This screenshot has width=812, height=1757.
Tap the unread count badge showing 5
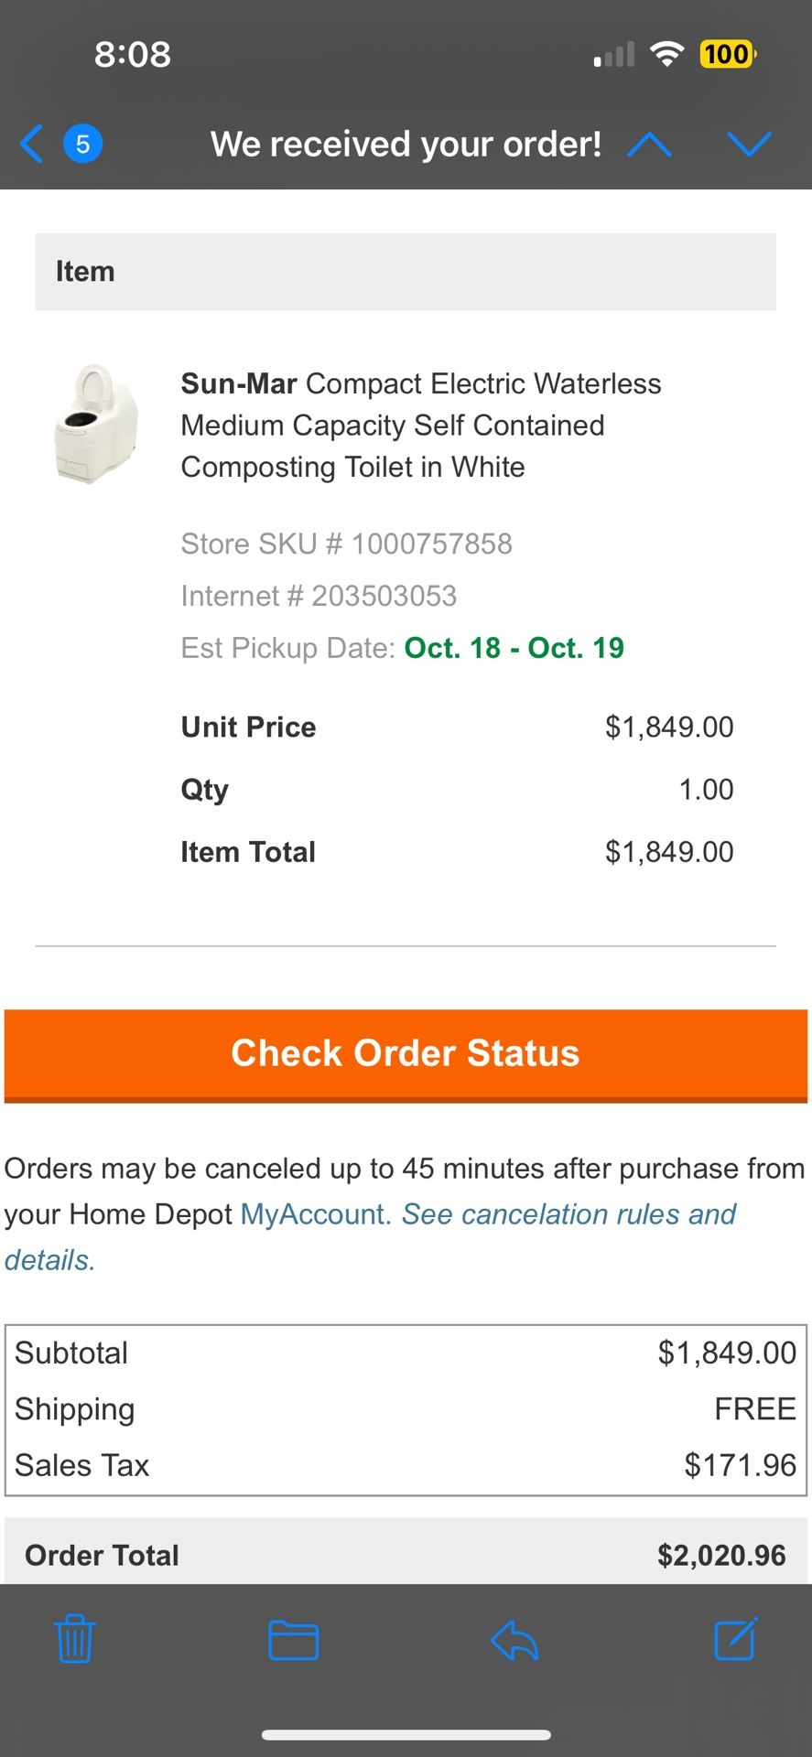click(x=82, y=145)
